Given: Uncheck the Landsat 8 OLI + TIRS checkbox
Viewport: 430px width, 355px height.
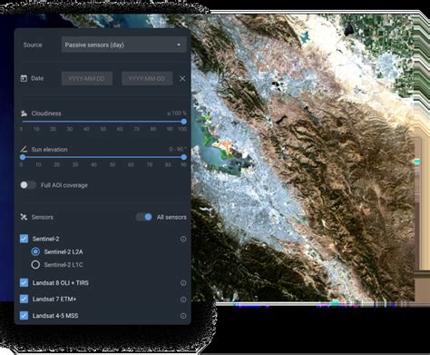Looking at the screenshot, I should pyautogui.click(x=24, y=282).
